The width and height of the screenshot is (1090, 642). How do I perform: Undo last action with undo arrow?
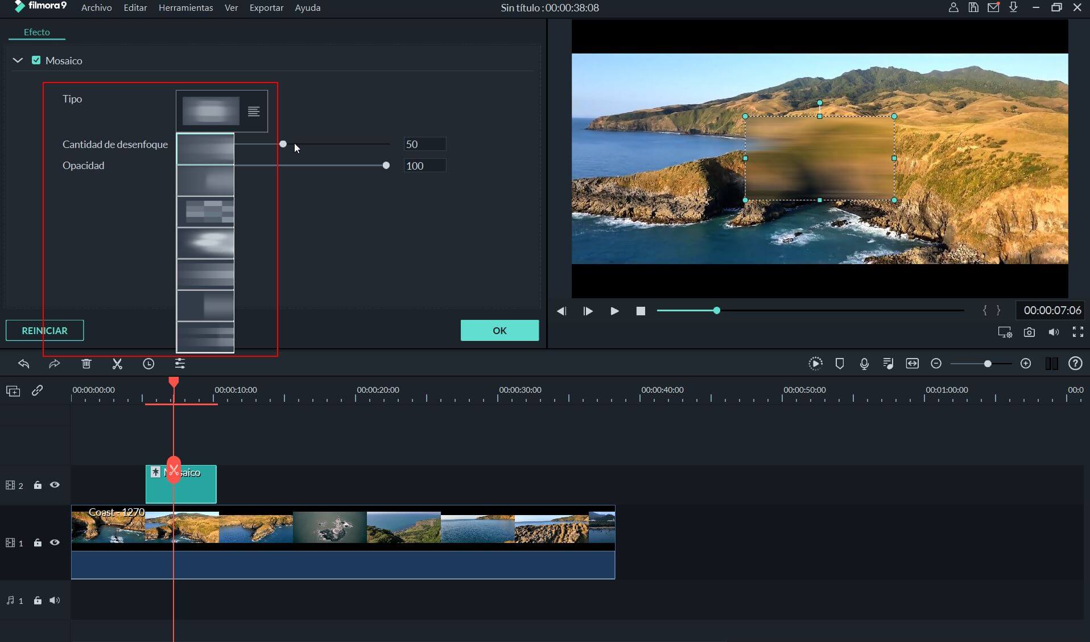(x=23, y=364)
